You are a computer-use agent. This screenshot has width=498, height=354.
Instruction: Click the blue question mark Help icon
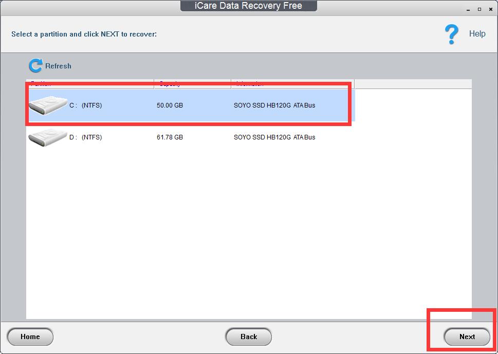pos(451,34)
